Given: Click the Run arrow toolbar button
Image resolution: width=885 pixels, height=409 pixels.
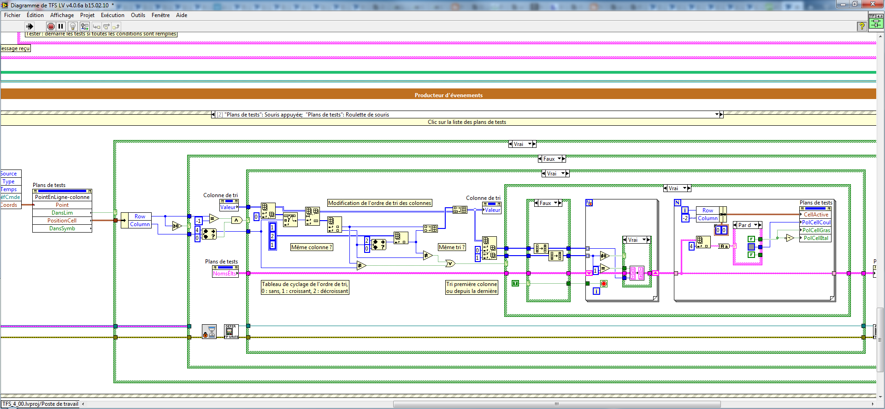Looking at the screenshot, I should [x=29, y=26].
